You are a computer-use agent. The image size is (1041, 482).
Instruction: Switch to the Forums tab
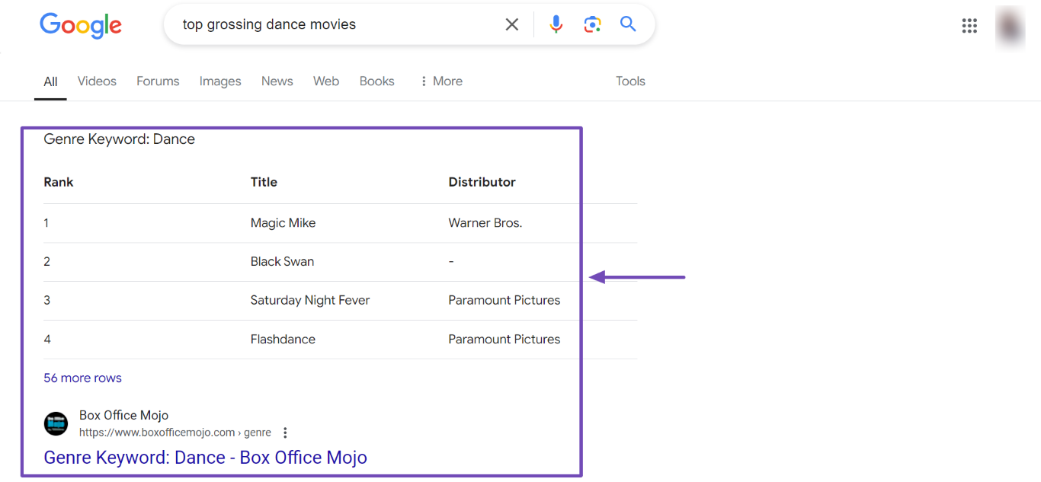(158, 81)
